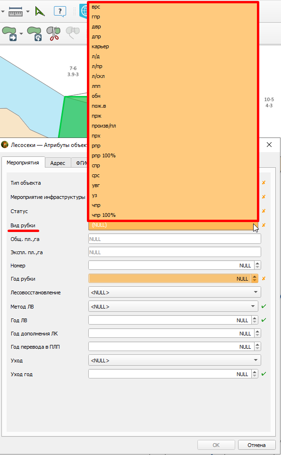The image size is (281, 455).
Task: Switch to the Адрес tab
Action: point(58,163)
